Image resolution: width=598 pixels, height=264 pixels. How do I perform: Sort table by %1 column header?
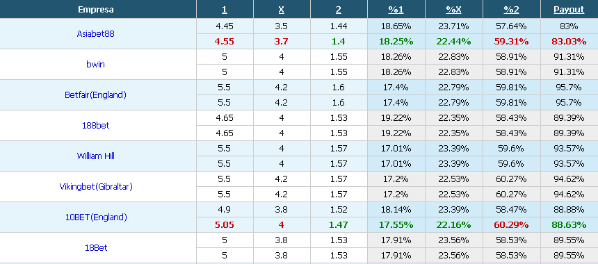pos(396,10)
